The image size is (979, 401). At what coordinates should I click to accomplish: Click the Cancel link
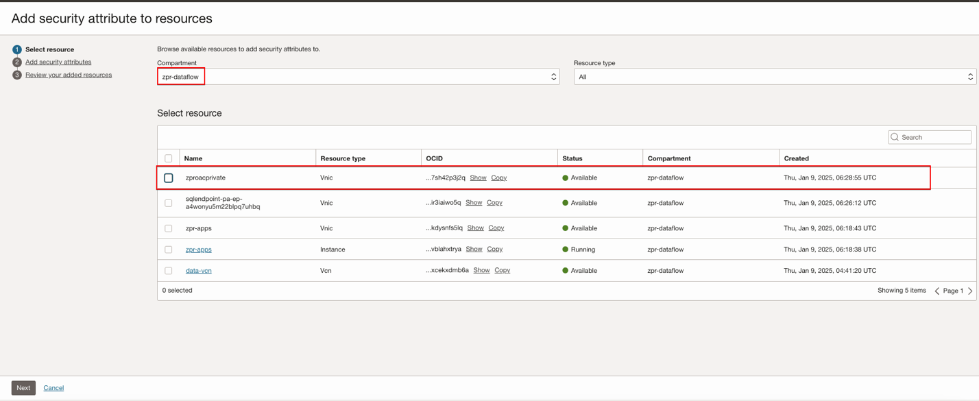pyautogui.click(x=53, y=388)
